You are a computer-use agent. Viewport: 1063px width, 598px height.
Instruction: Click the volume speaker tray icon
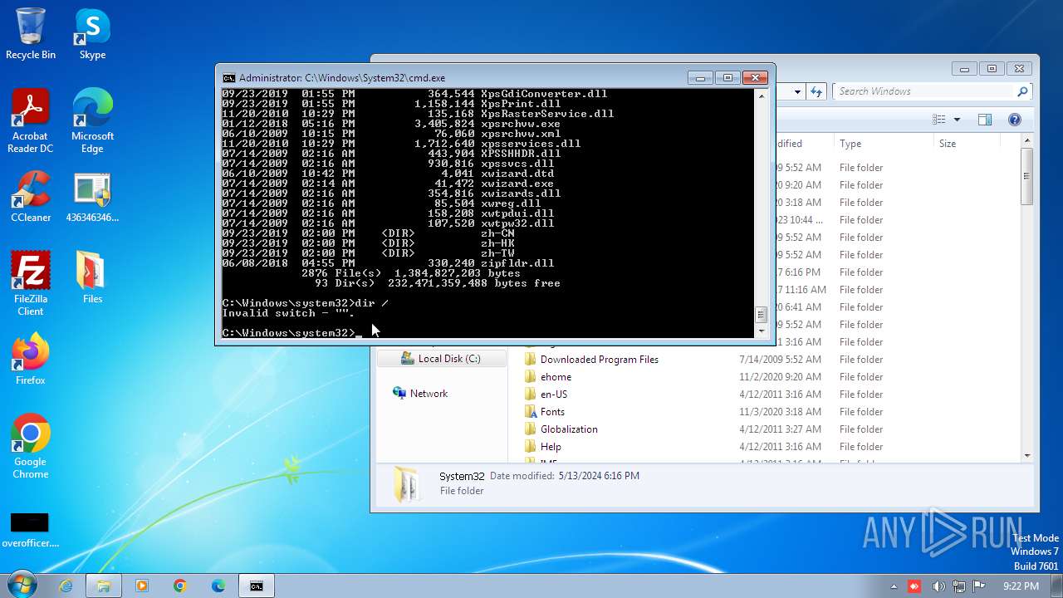click(x=938, y=586)
